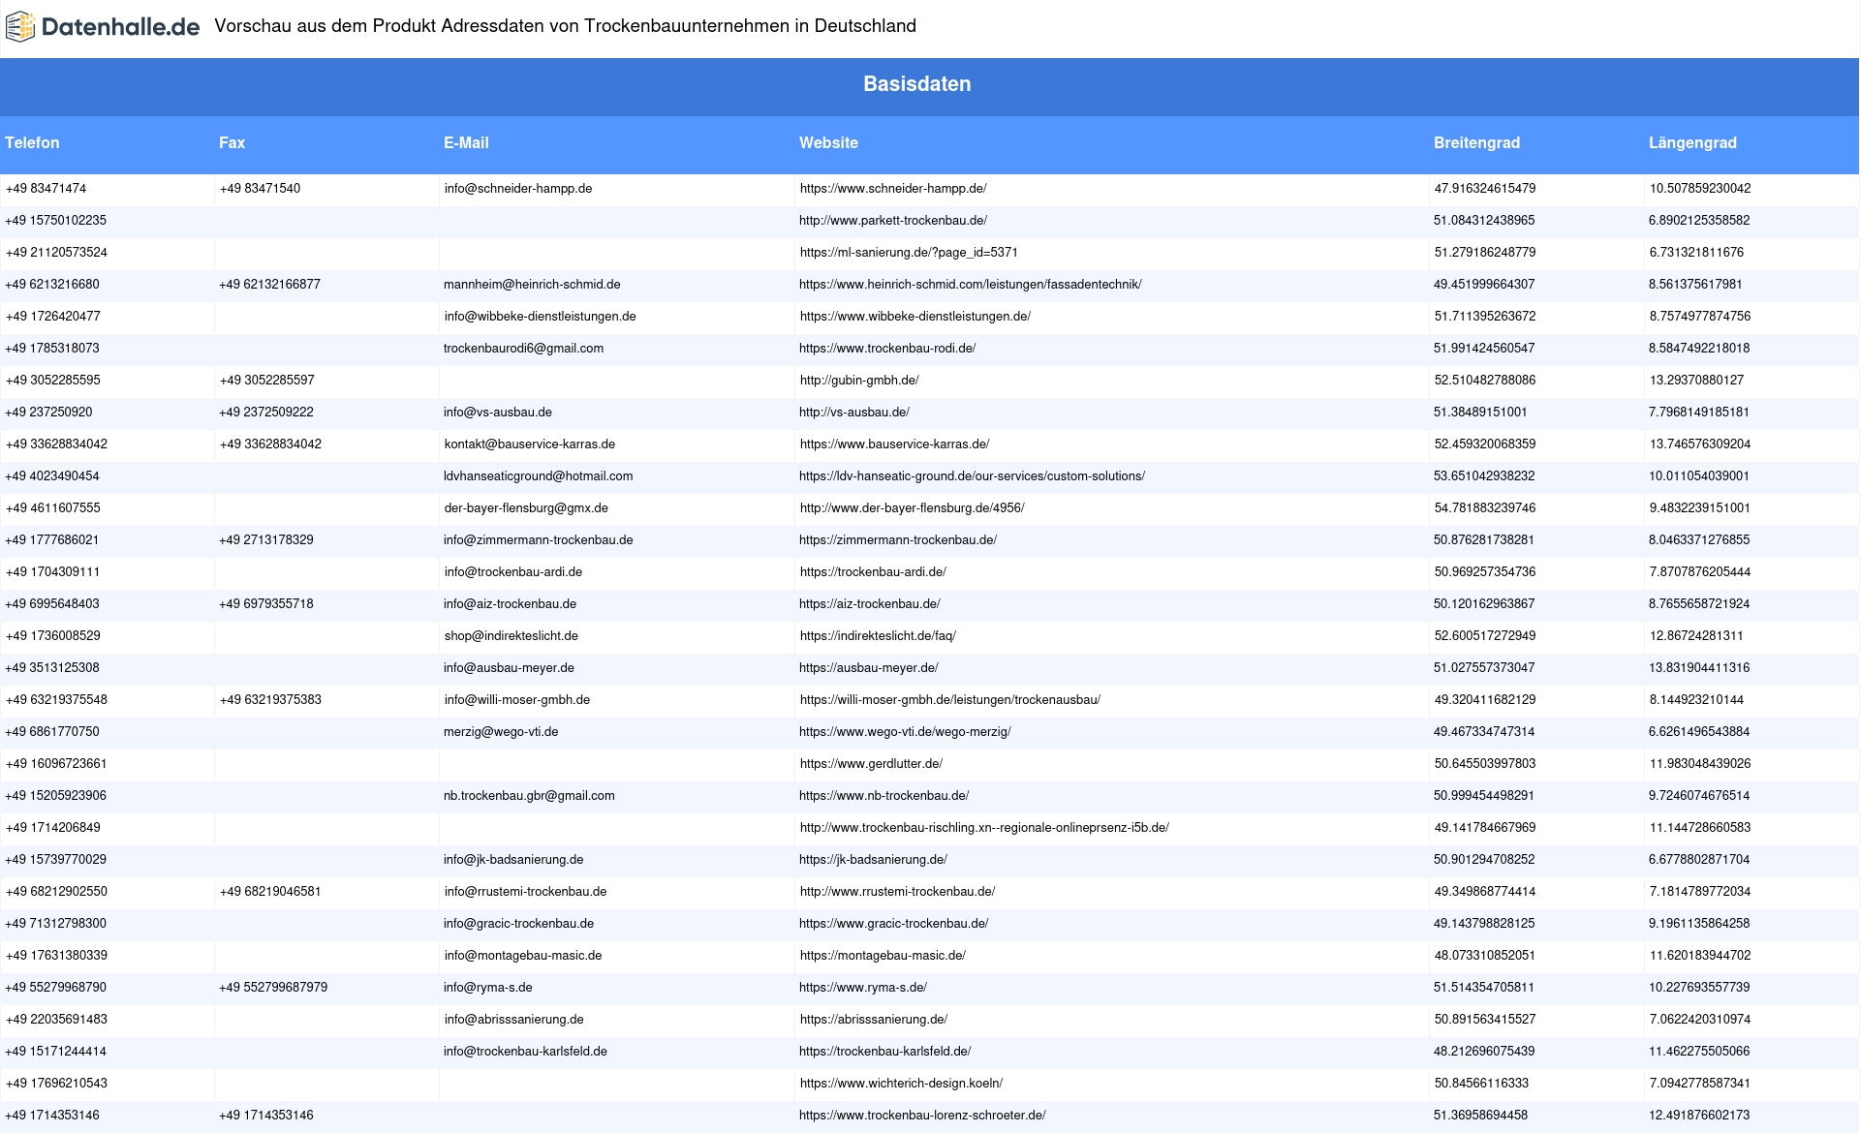Open https://trockenbau-karlsfeld.de/ link

click(x=884, y=1052)
